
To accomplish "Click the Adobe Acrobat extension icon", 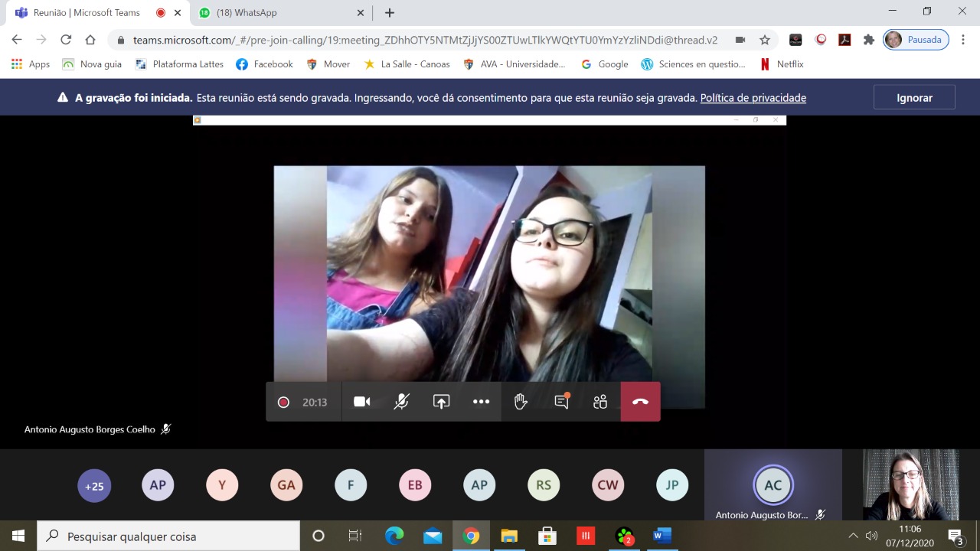I will click(844, 40).
